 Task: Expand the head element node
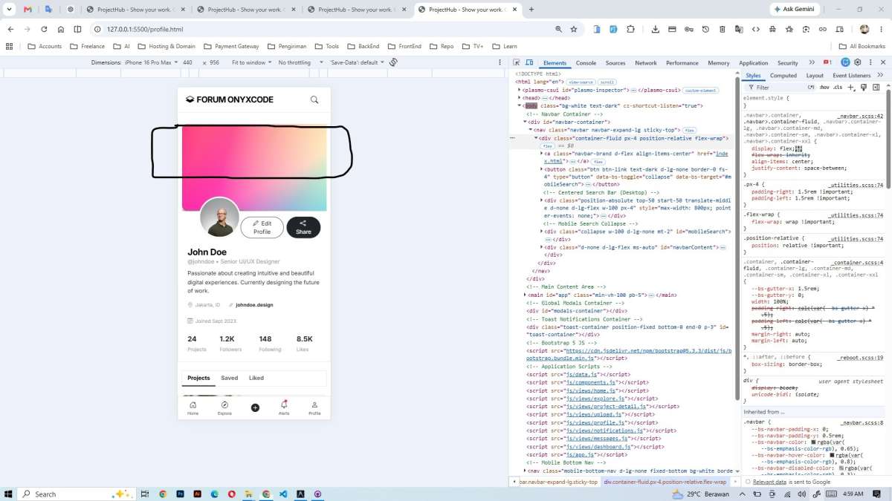[x=520, y=98]
